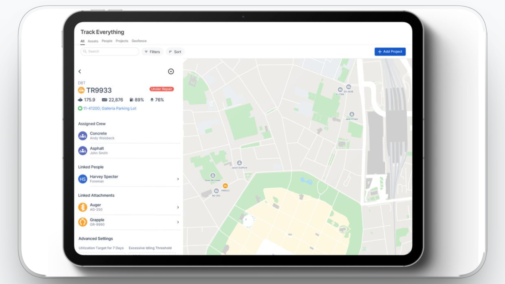Open the People tab

(107, 41)
